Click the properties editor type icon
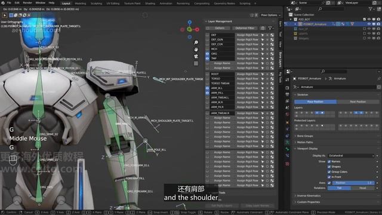Image resolution: width=382 pixels, height=215 pixels. click(289, 72)
